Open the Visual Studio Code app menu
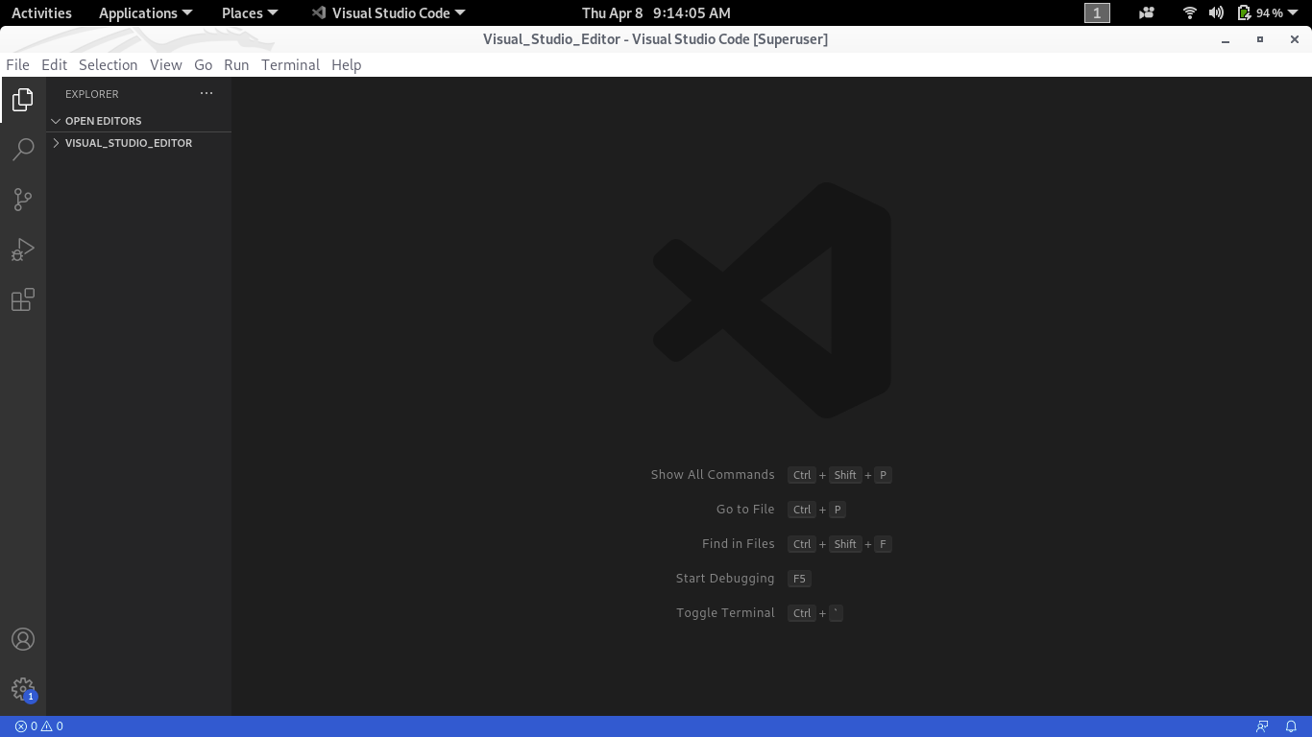The width and height of the screenshot is (1312, 737). pyautogui.click(x=389, y=12)
